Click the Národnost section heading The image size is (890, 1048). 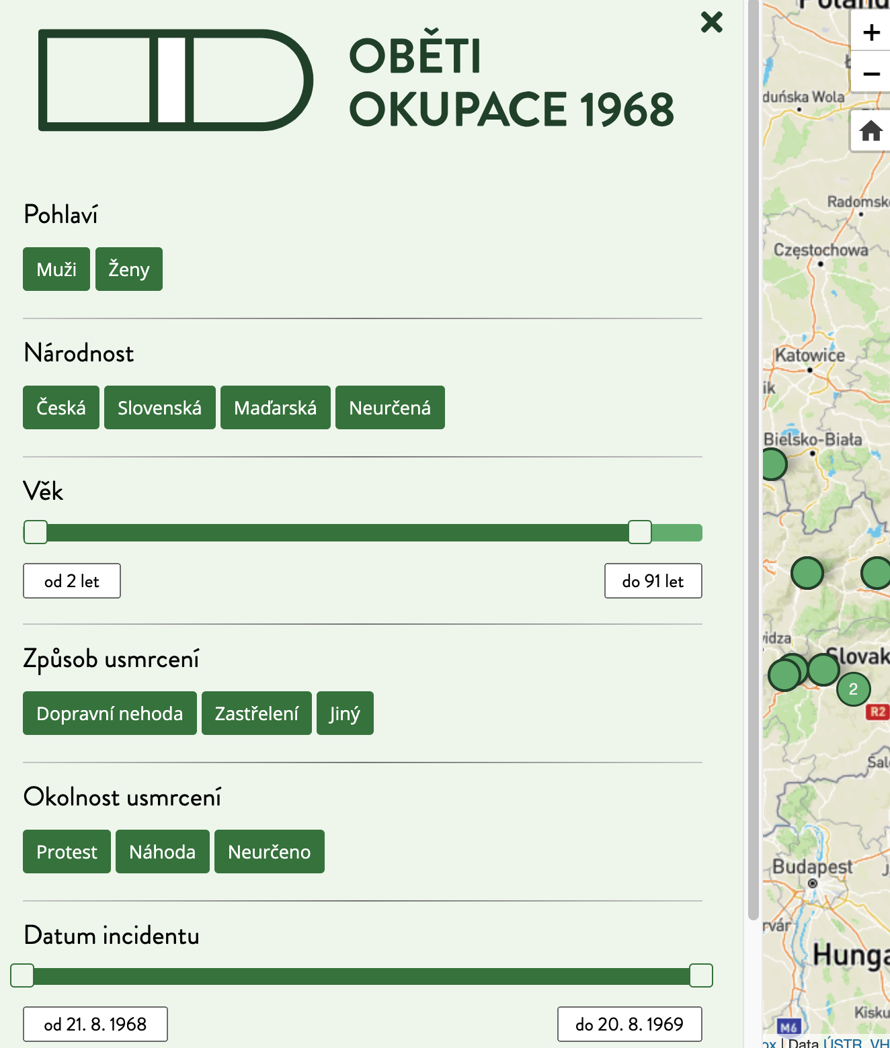79,353
